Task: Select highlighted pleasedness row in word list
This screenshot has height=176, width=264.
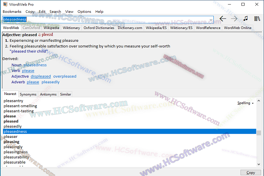Action: coord(130,132)
